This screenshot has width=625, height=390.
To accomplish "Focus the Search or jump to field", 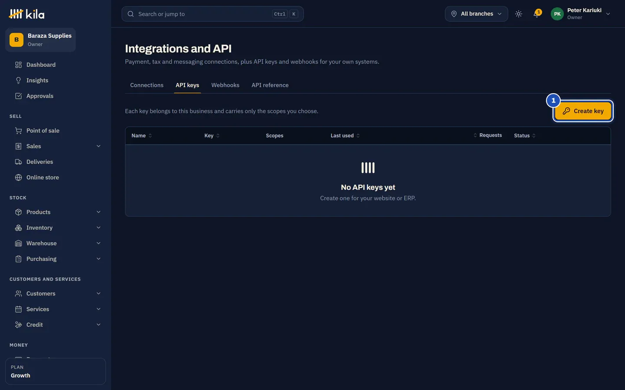I will [213, 14].
